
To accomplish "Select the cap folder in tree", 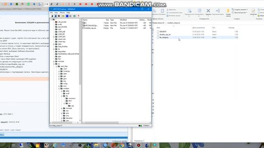I will (71, 106).
